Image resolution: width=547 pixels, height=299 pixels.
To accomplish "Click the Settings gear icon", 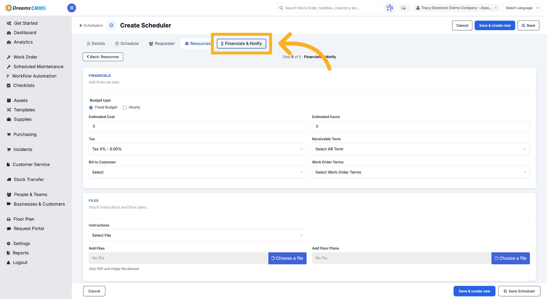I will 9,244.
